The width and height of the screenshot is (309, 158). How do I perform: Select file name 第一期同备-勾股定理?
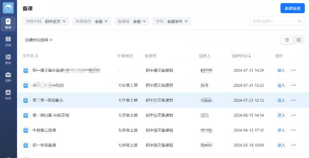[x=51, y=115]
